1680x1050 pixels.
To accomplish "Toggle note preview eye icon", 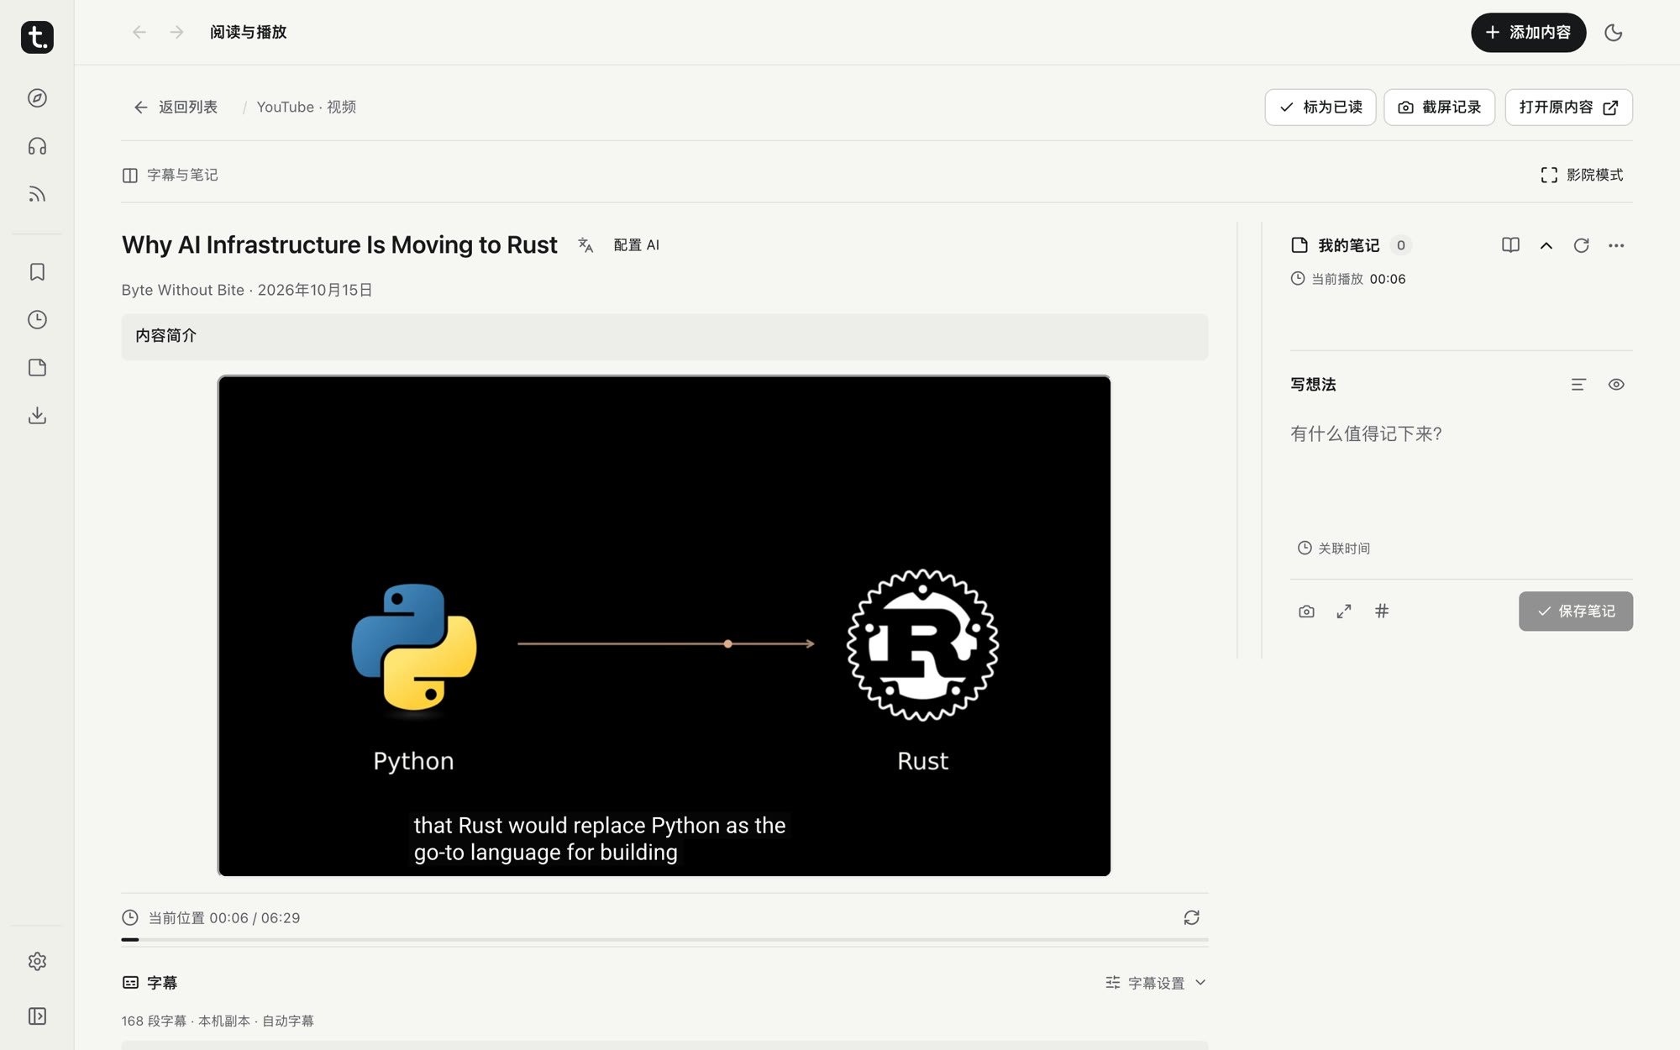I will 1616,385.
